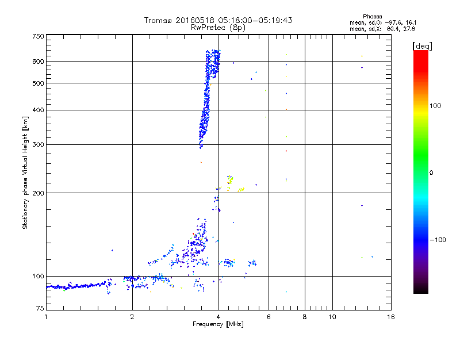This screenshot has height=345, width=460.
Task: Click the y-axis tick label '300'
Action: (39, 145)
